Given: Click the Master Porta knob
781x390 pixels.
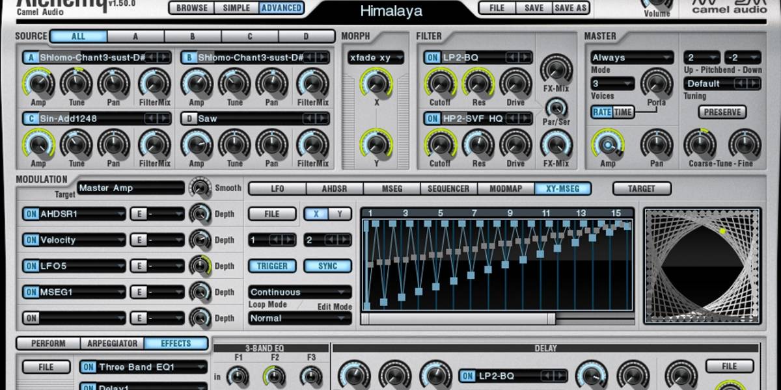Looking at the screenshot, I should point(656,83).
